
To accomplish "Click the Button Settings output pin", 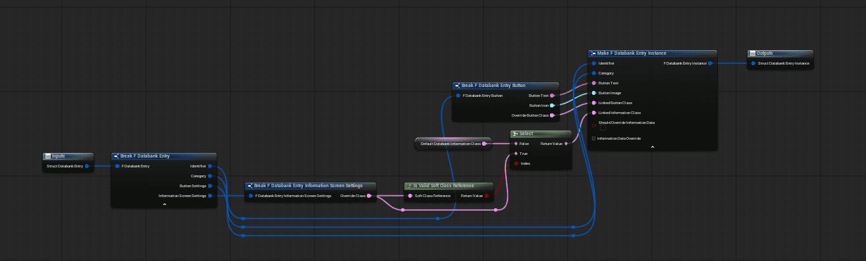I will click(x=210, y=186).
